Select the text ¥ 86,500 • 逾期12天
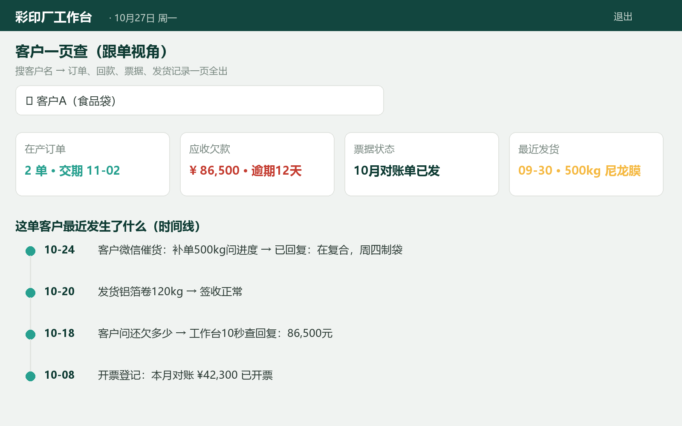Screen dimensions: 682x426 pyautogui.click(x=246, y=171)
